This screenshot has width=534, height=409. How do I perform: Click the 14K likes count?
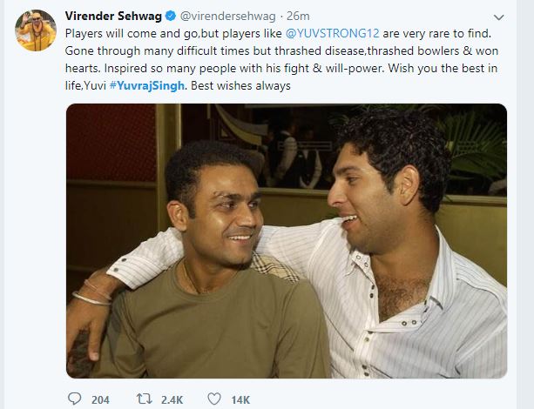coord(241,399)
